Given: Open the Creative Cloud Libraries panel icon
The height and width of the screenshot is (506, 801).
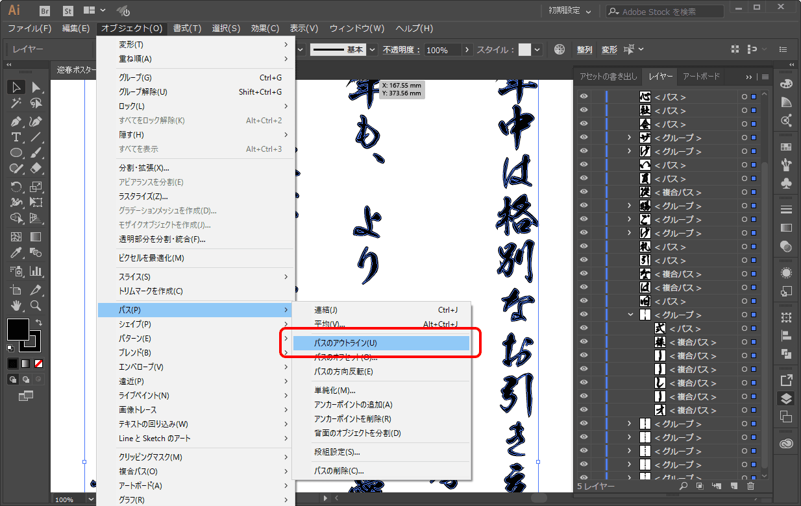Looking at the screenshot, I should (786, 444).
